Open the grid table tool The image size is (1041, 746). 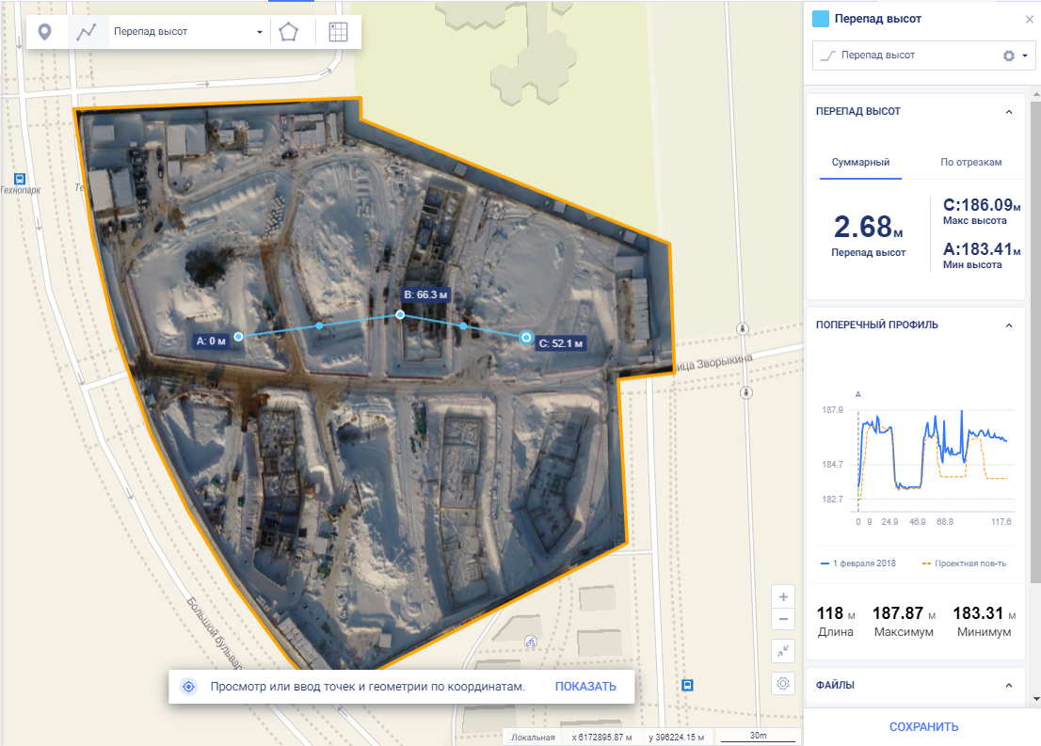(338, 32)
